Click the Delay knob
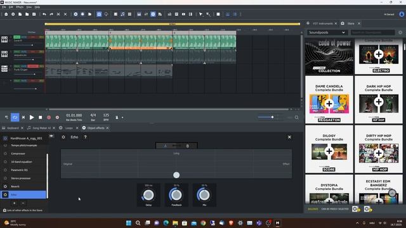 pyautogui.click(x=148, y=195)
